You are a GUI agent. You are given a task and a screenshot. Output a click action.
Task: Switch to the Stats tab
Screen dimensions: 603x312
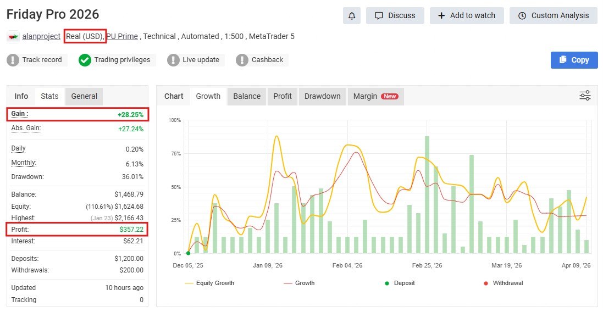point(49,96)
